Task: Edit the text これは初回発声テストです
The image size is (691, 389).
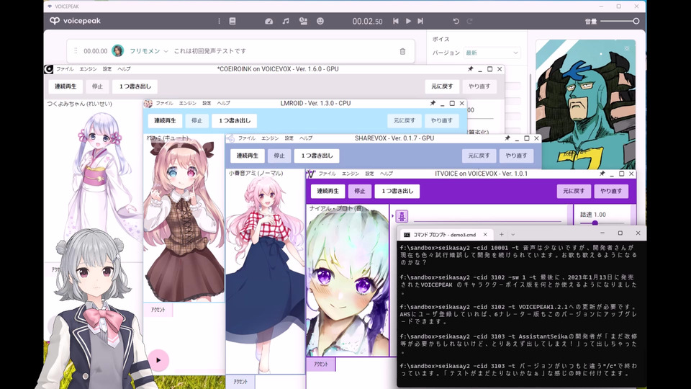Action: coord(209,51)
